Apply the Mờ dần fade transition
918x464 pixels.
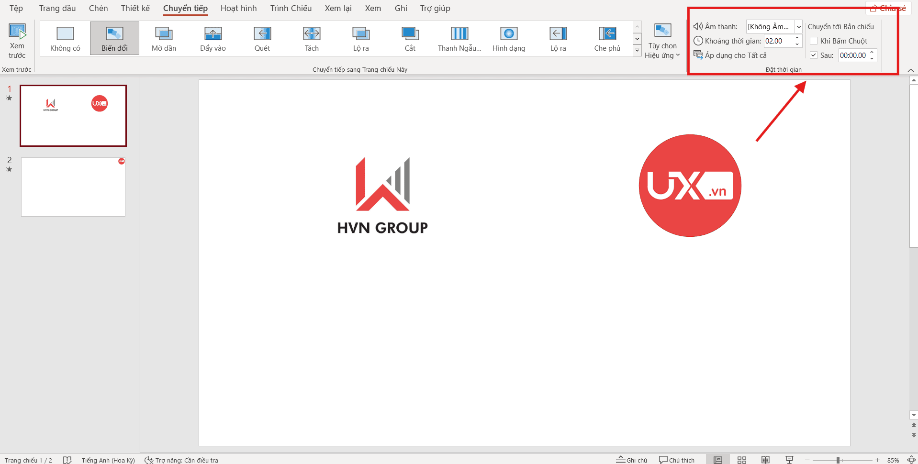[164, 38]
